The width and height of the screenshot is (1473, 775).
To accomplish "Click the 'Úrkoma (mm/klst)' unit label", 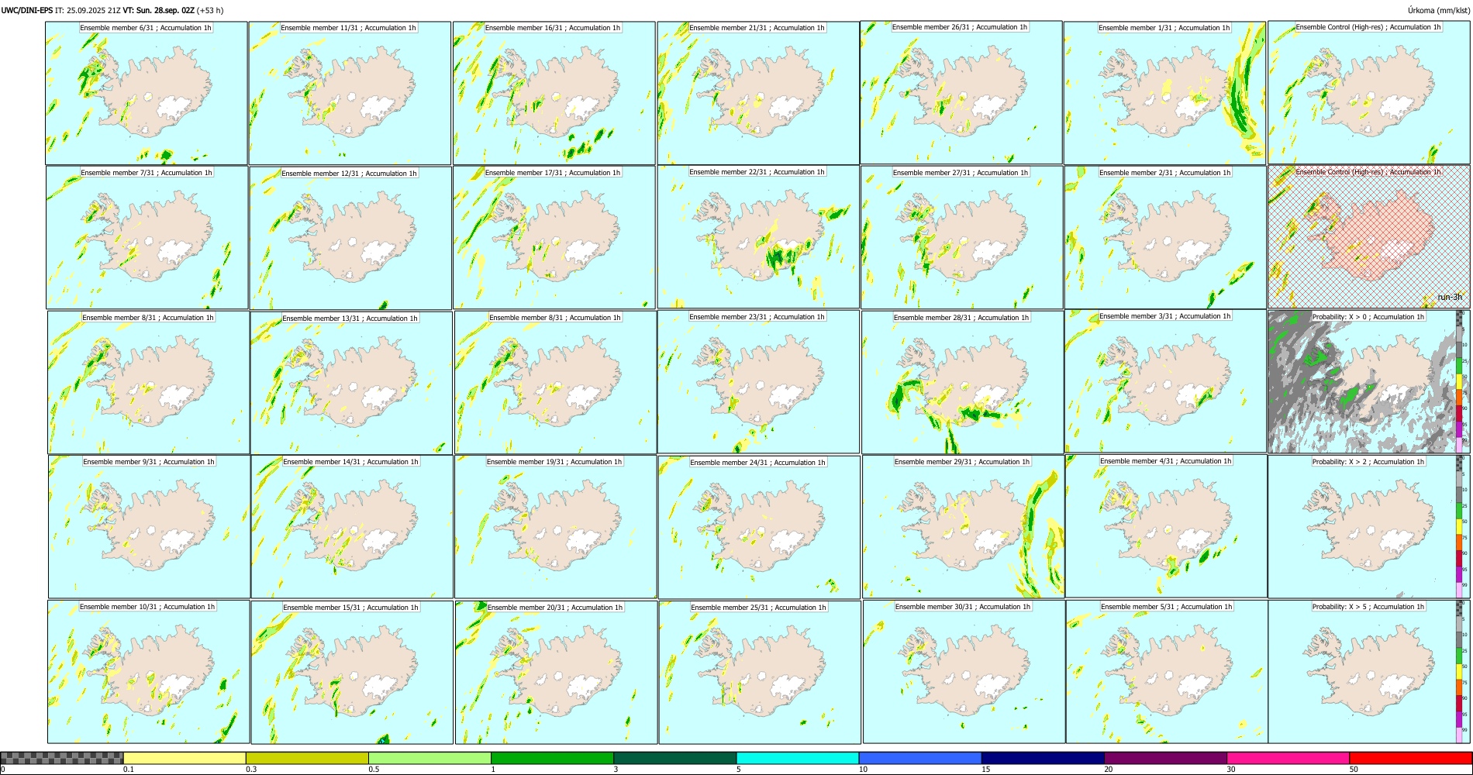I will tap(1439, 11).
